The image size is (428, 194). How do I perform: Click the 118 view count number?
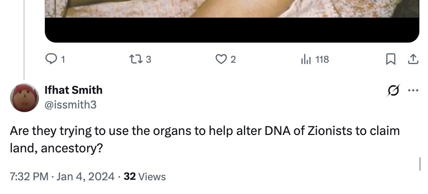click(322, 59)
